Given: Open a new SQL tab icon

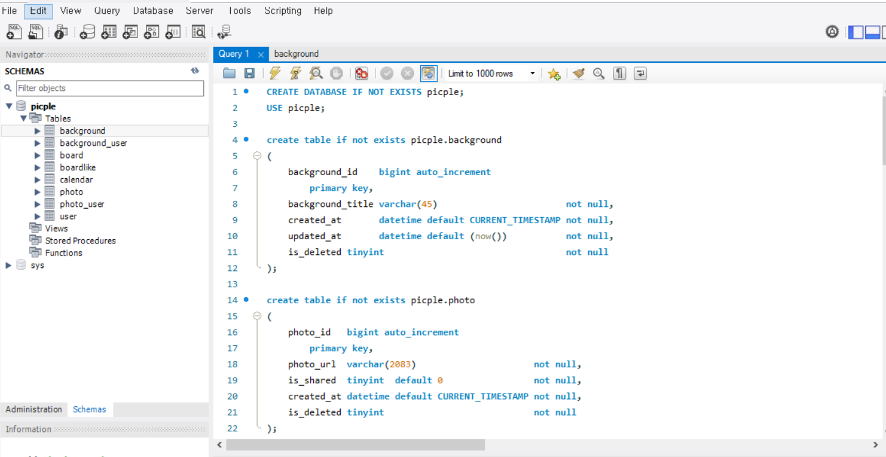Looking at the screenshot, I should click(x=13, y=32).
